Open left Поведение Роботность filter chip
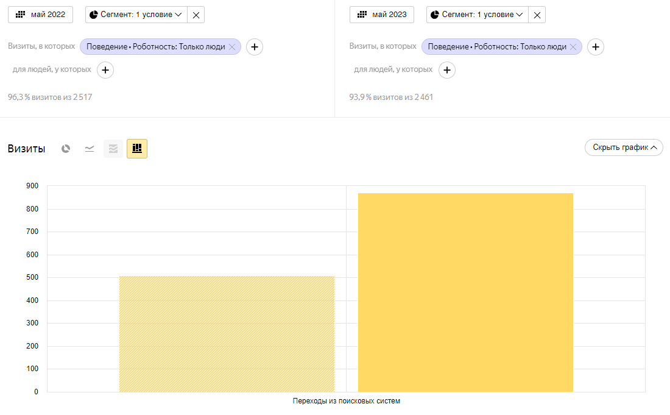The image size is (670, 415). pos(155,47)
